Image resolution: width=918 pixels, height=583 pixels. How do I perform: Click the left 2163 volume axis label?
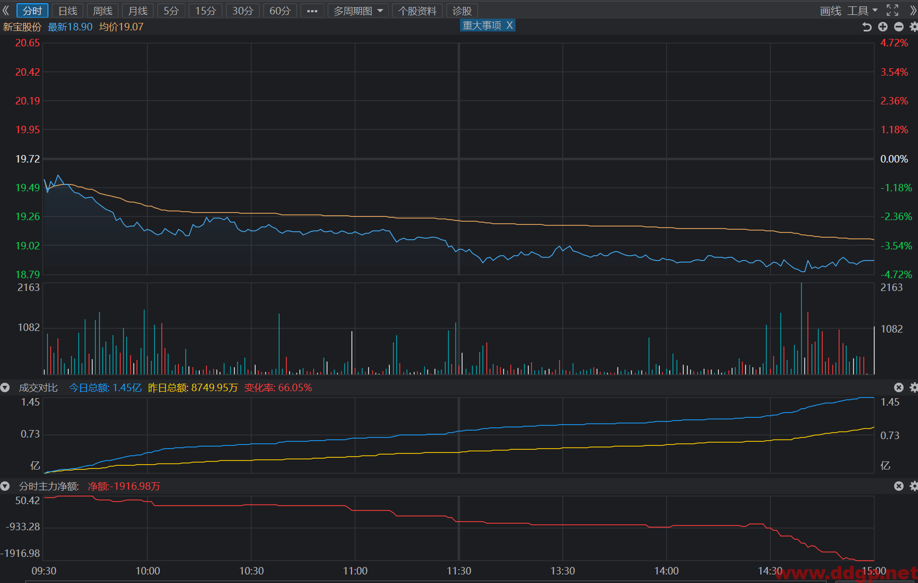click(29, 287)
